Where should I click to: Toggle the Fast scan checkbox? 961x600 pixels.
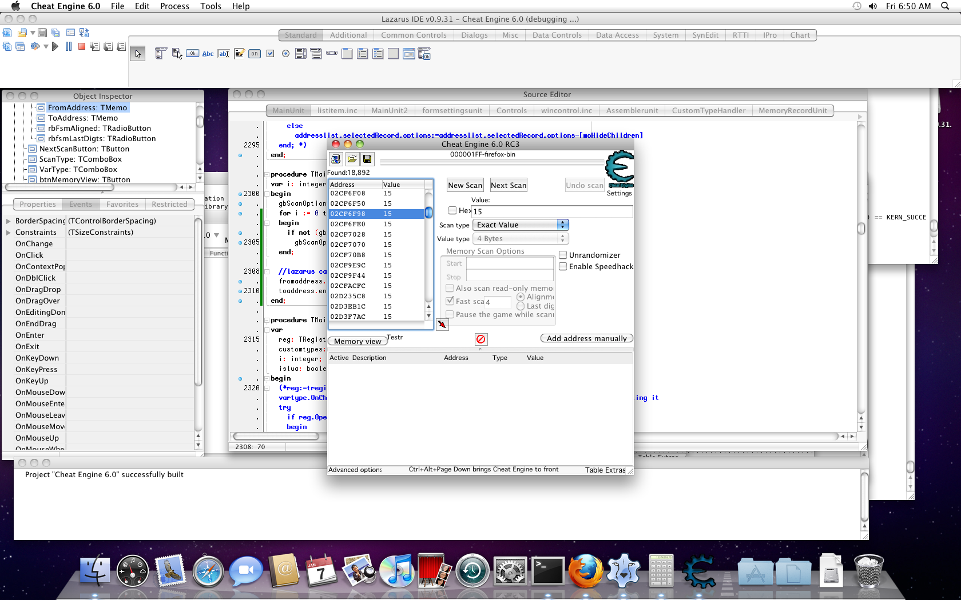pos(450,301)
